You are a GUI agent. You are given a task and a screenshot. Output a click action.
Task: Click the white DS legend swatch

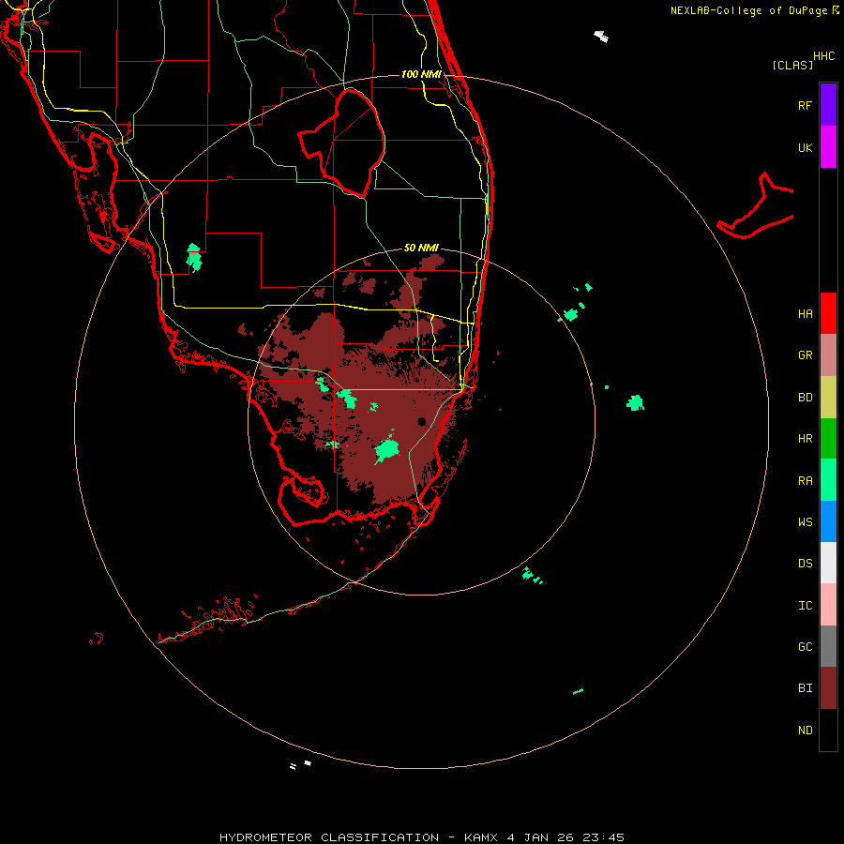pos(828,563)
